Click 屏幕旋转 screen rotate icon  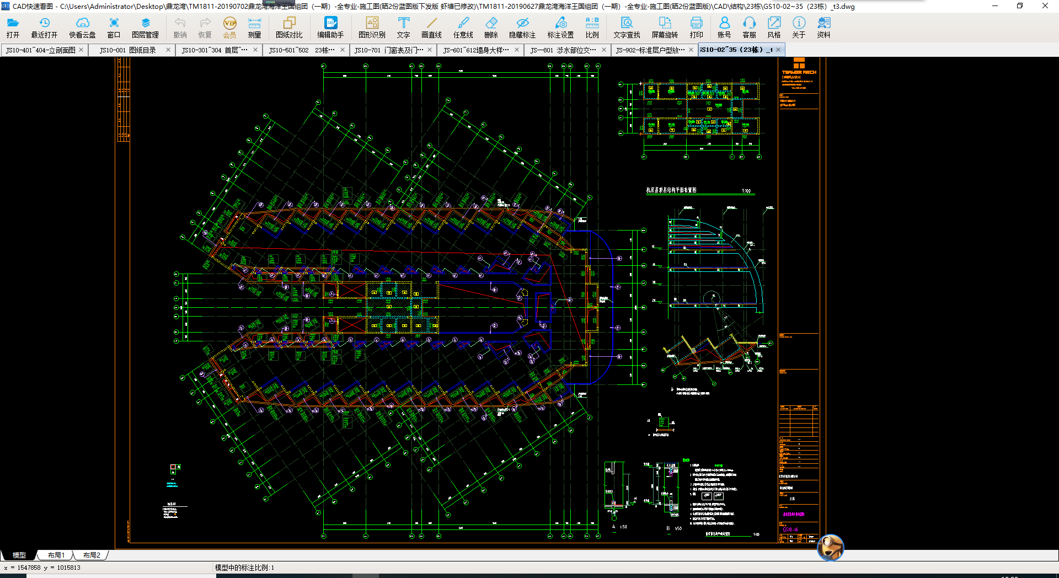pyautogui.click(x=665, y=28)
